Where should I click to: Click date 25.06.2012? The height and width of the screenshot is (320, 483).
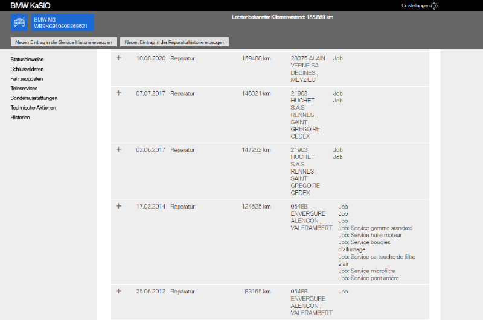[150, 292]
